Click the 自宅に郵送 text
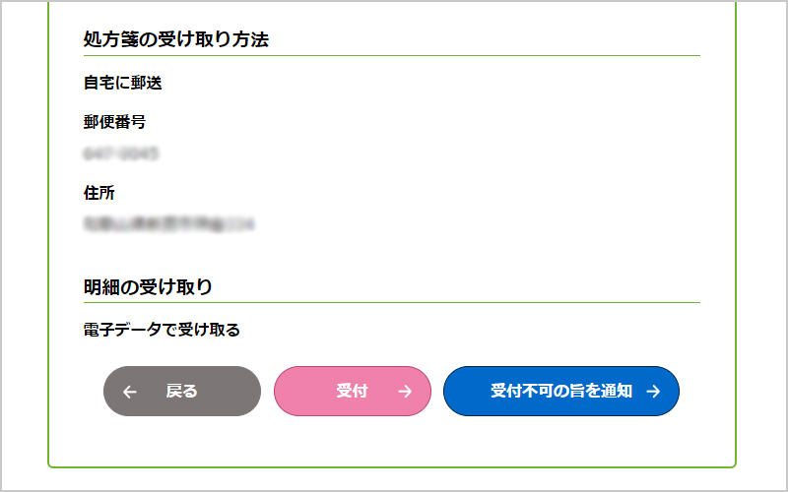 pos(122,83)
